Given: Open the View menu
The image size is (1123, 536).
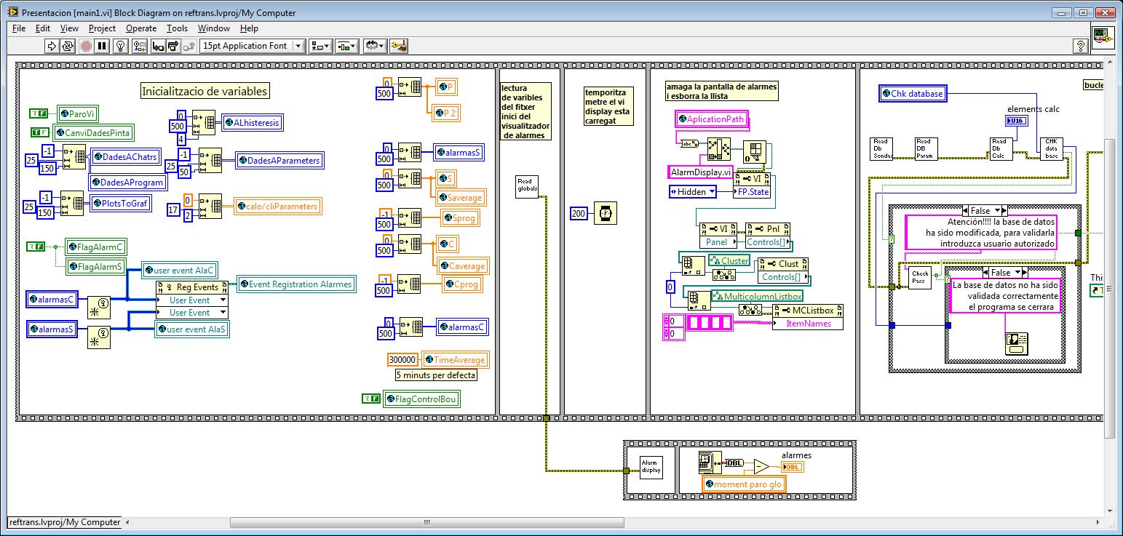Looking at the screenshot, I should coord(69,28).
